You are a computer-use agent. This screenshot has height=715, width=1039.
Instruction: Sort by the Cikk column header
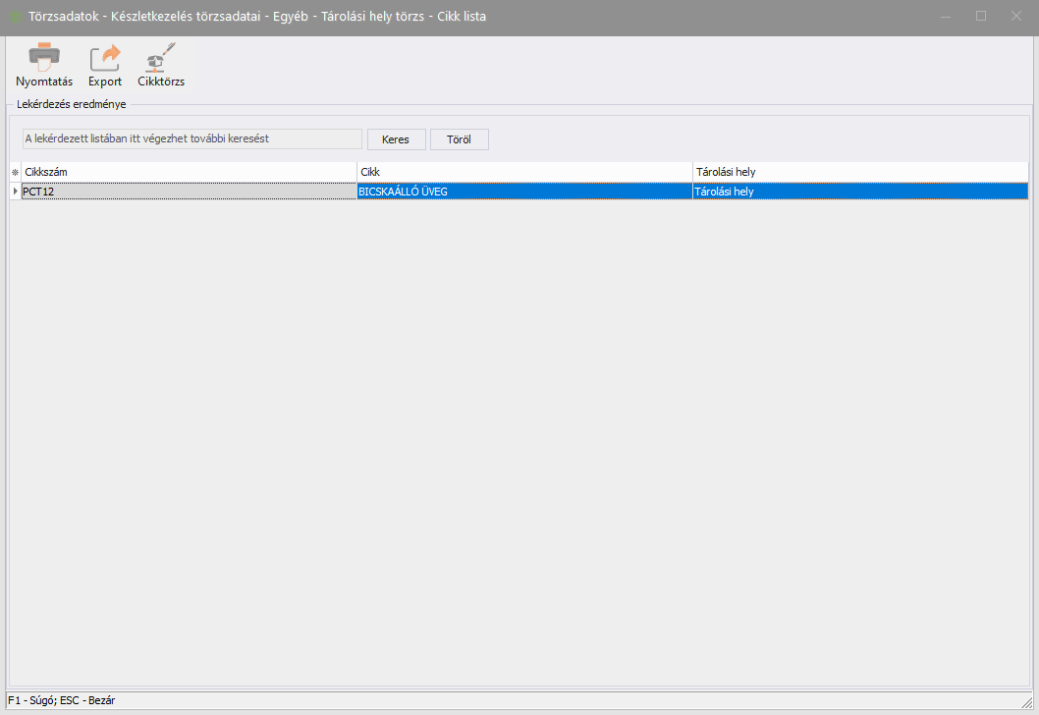524,172
